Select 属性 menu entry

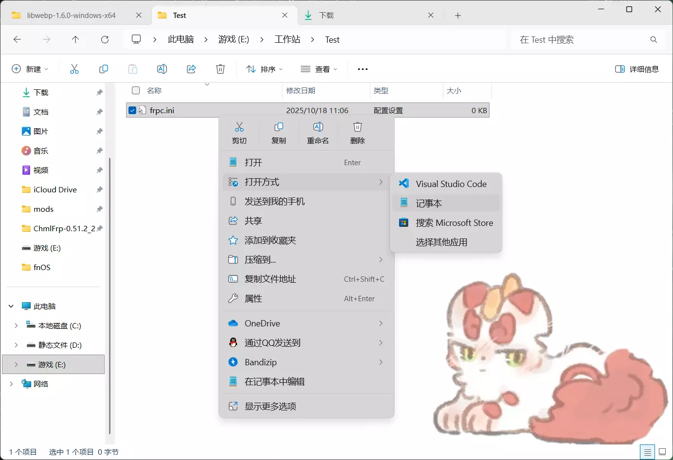pyautogui.click(x=307, y=298)
